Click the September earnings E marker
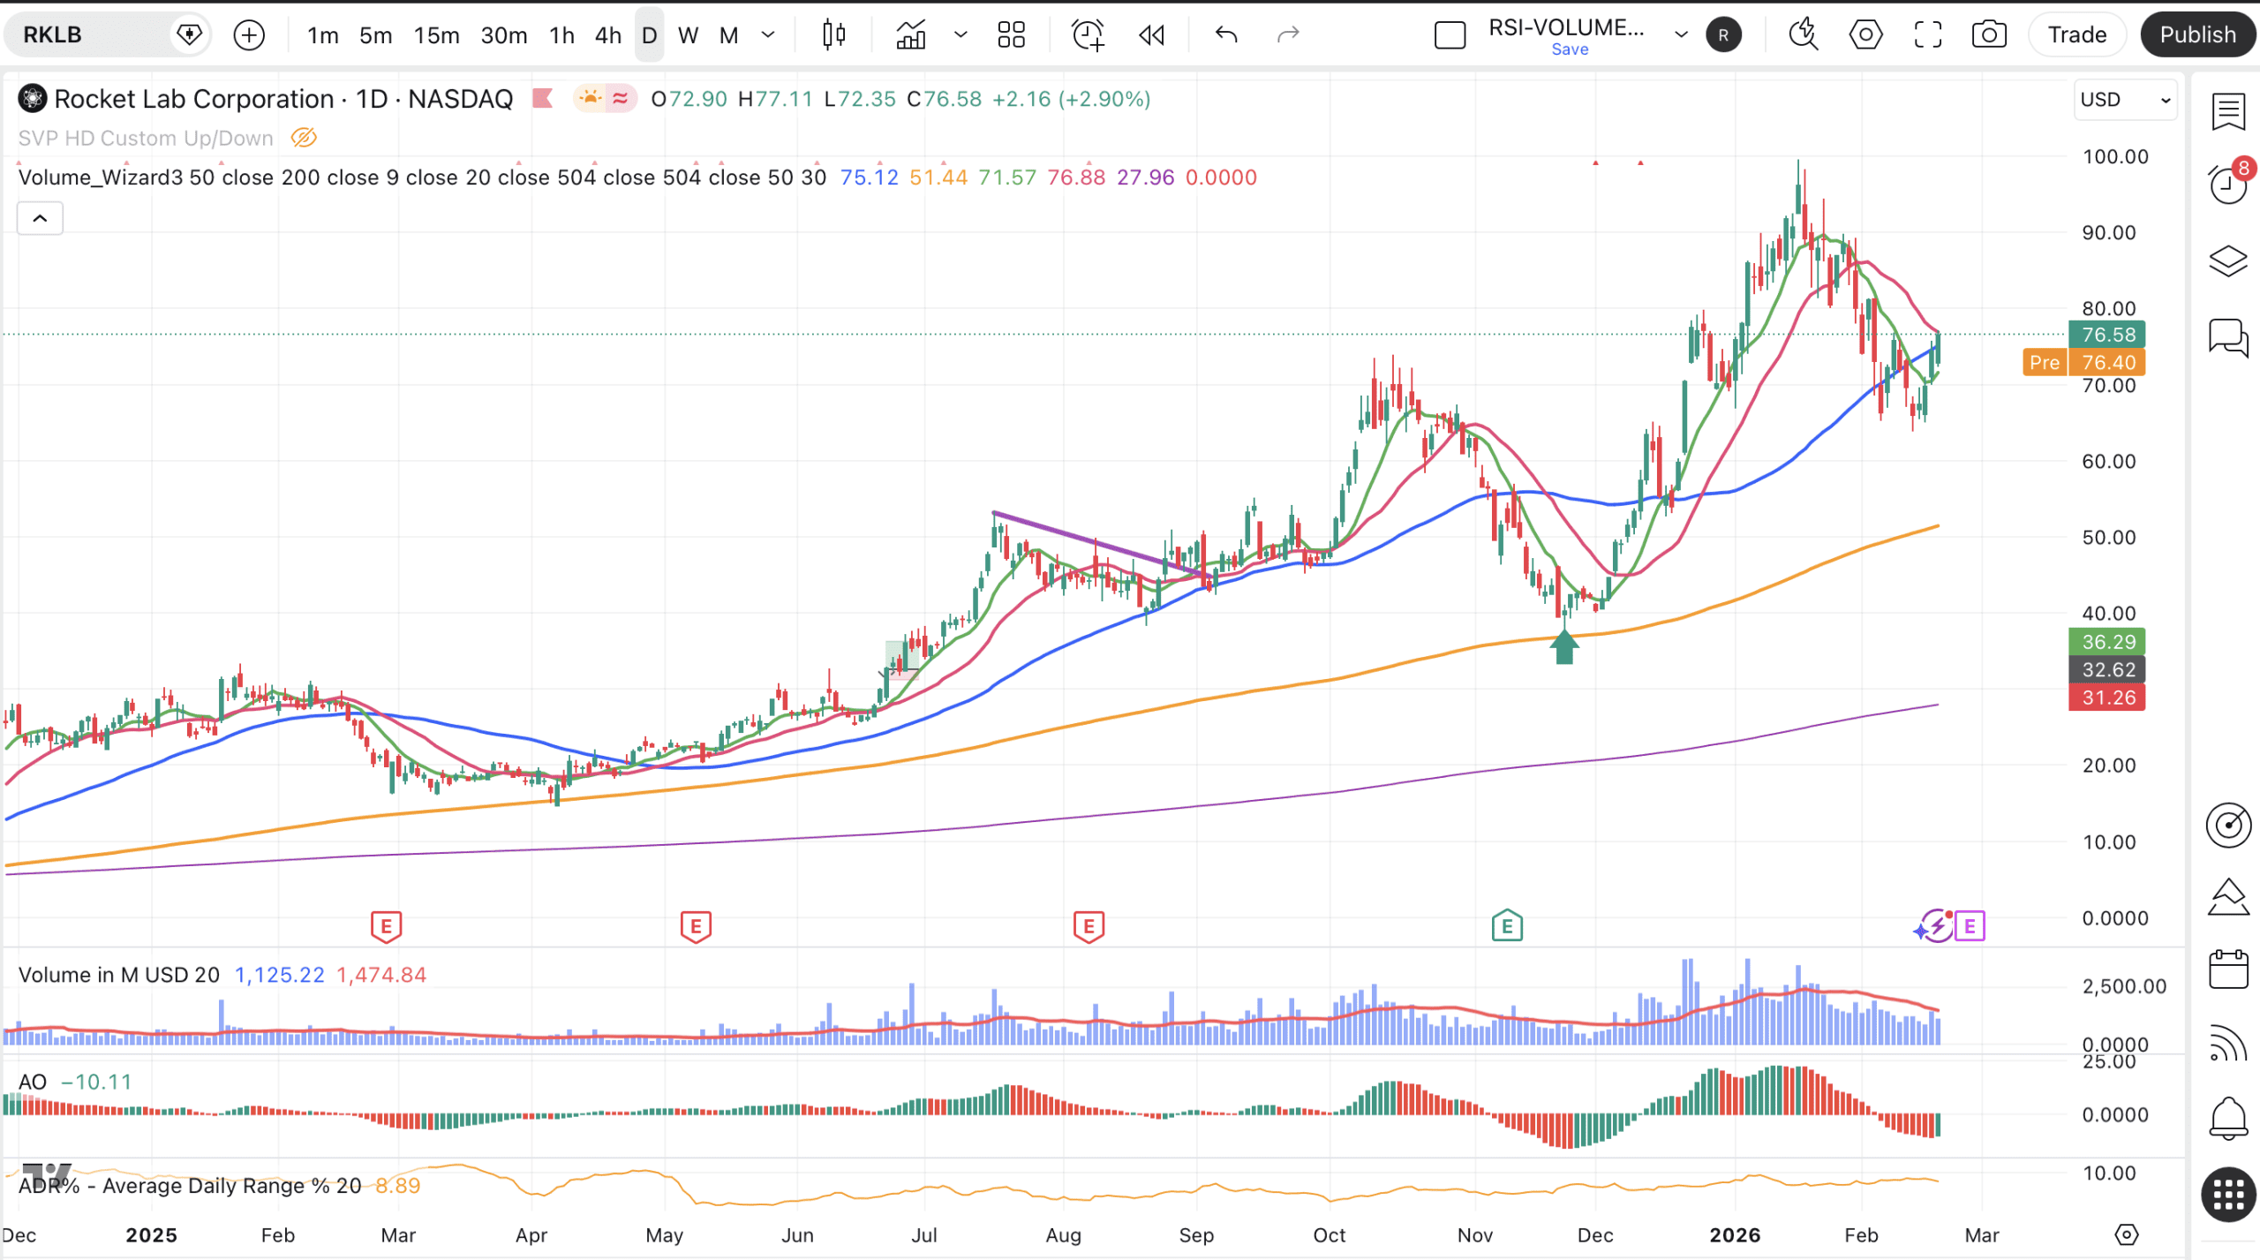The image size is (2260, 1260). click(1088, 926)
